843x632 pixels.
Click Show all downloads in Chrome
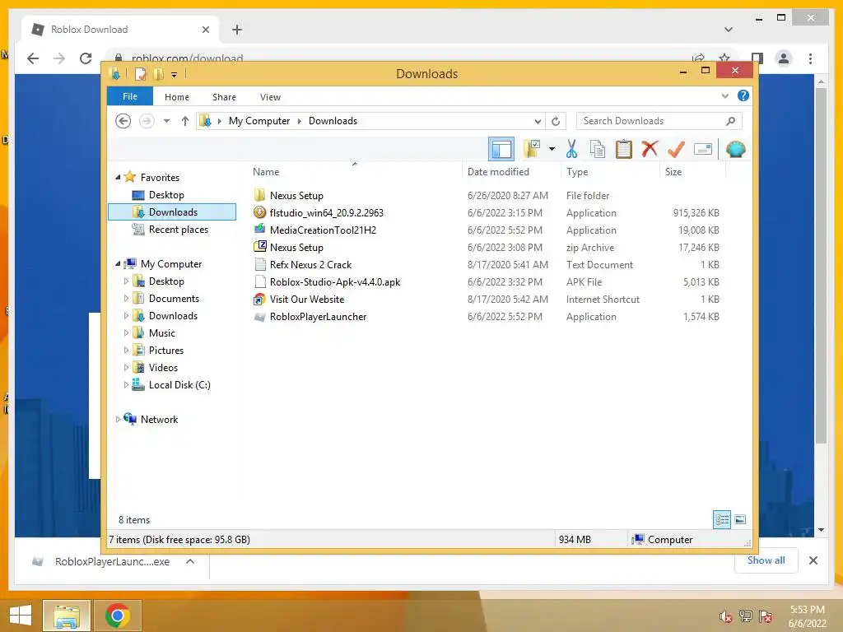[766, 560]
